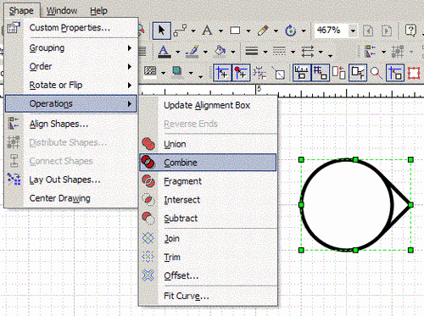Choose Combine from Operations submenu
Screen dimensions: 424x316
(x=208, y=163)
